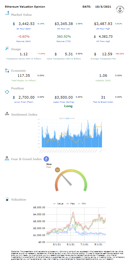Click the date field 10/3/2021
Screen dimensions: 135x266
click(x=103, y=7)
